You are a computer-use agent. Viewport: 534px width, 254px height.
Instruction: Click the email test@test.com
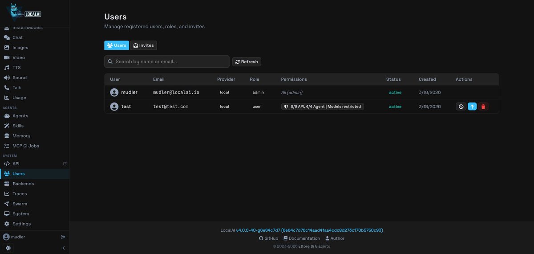pyautogui.click(x=171, y=107)
